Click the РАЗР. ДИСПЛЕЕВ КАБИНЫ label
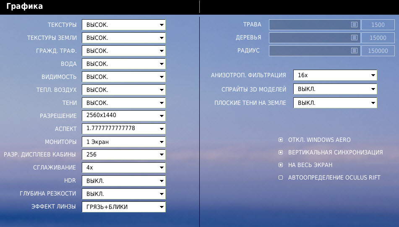The image size is (399, 227). pyautogui.click(x=40, y=154)
